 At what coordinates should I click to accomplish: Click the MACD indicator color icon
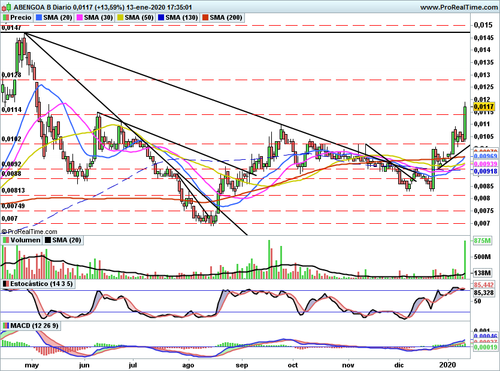pos(6,326)
